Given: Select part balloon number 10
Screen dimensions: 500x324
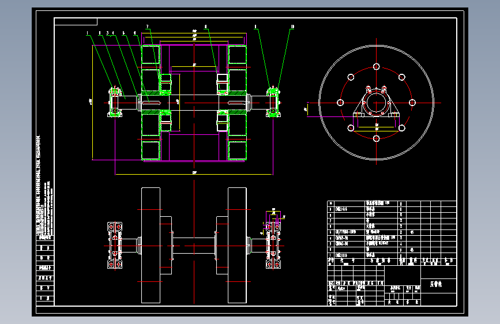Looking at the screenshot, I should (x=292, y=27).
